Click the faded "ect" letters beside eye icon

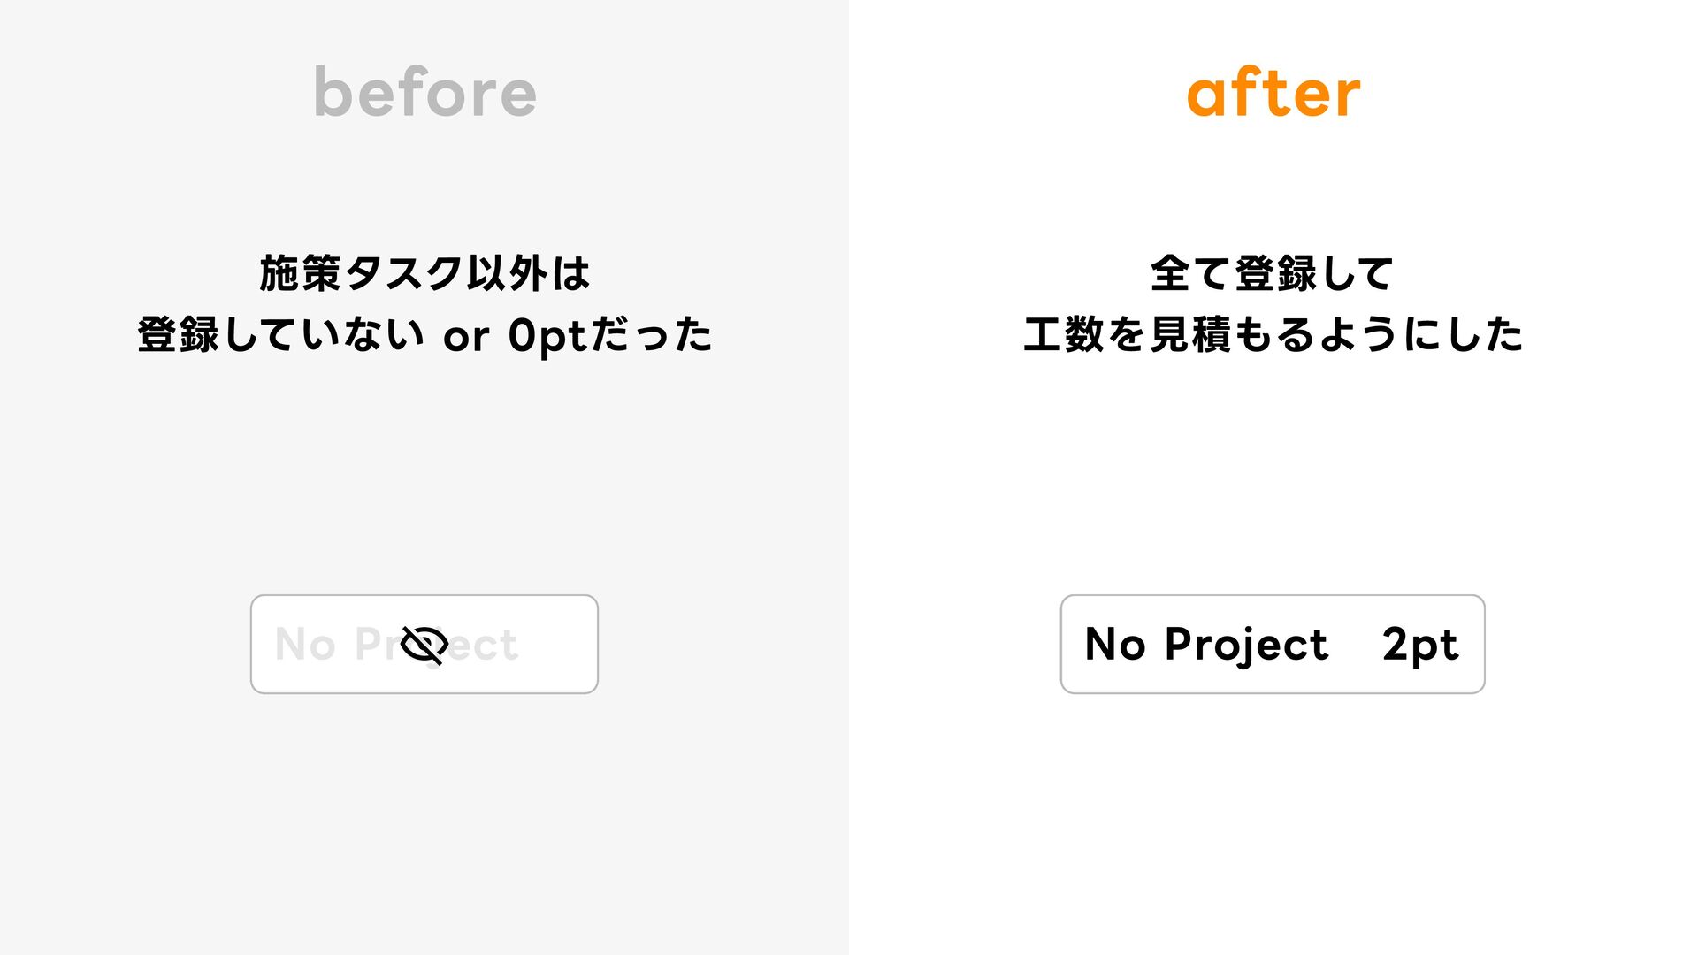click(x=485, y=645)
